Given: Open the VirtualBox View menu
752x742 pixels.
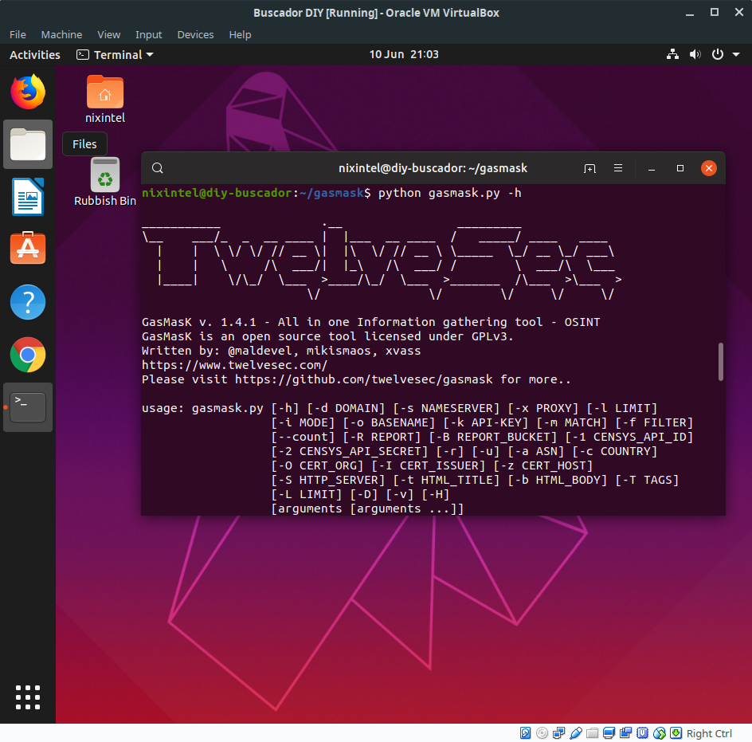Looking at the screenshot, I should pos(109,34).
